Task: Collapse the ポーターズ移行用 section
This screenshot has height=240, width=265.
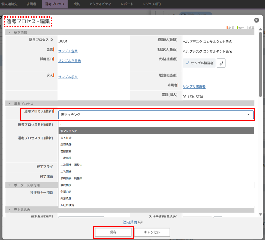Action: [10, 185]
